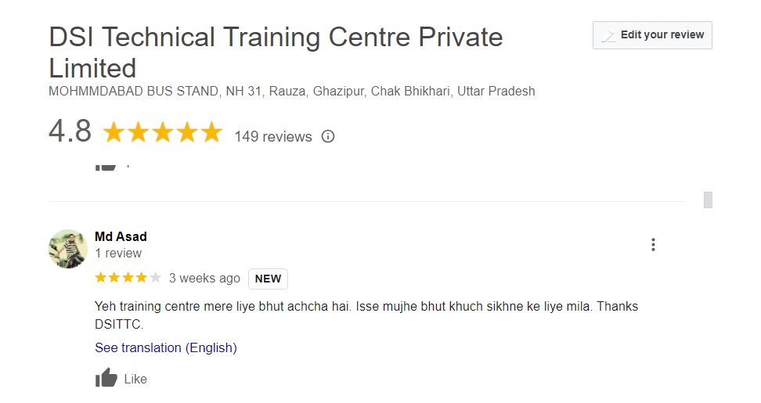Click the Mohmmdabad Bus Stand address line
Viewport: 761px width, 403px height.
(x=291, y=91)
